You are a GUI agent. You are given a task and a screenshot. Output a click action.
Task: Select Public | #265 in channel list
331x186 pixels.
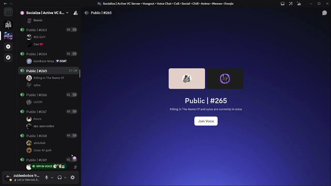pyautogui.click(x=48, y=71)
